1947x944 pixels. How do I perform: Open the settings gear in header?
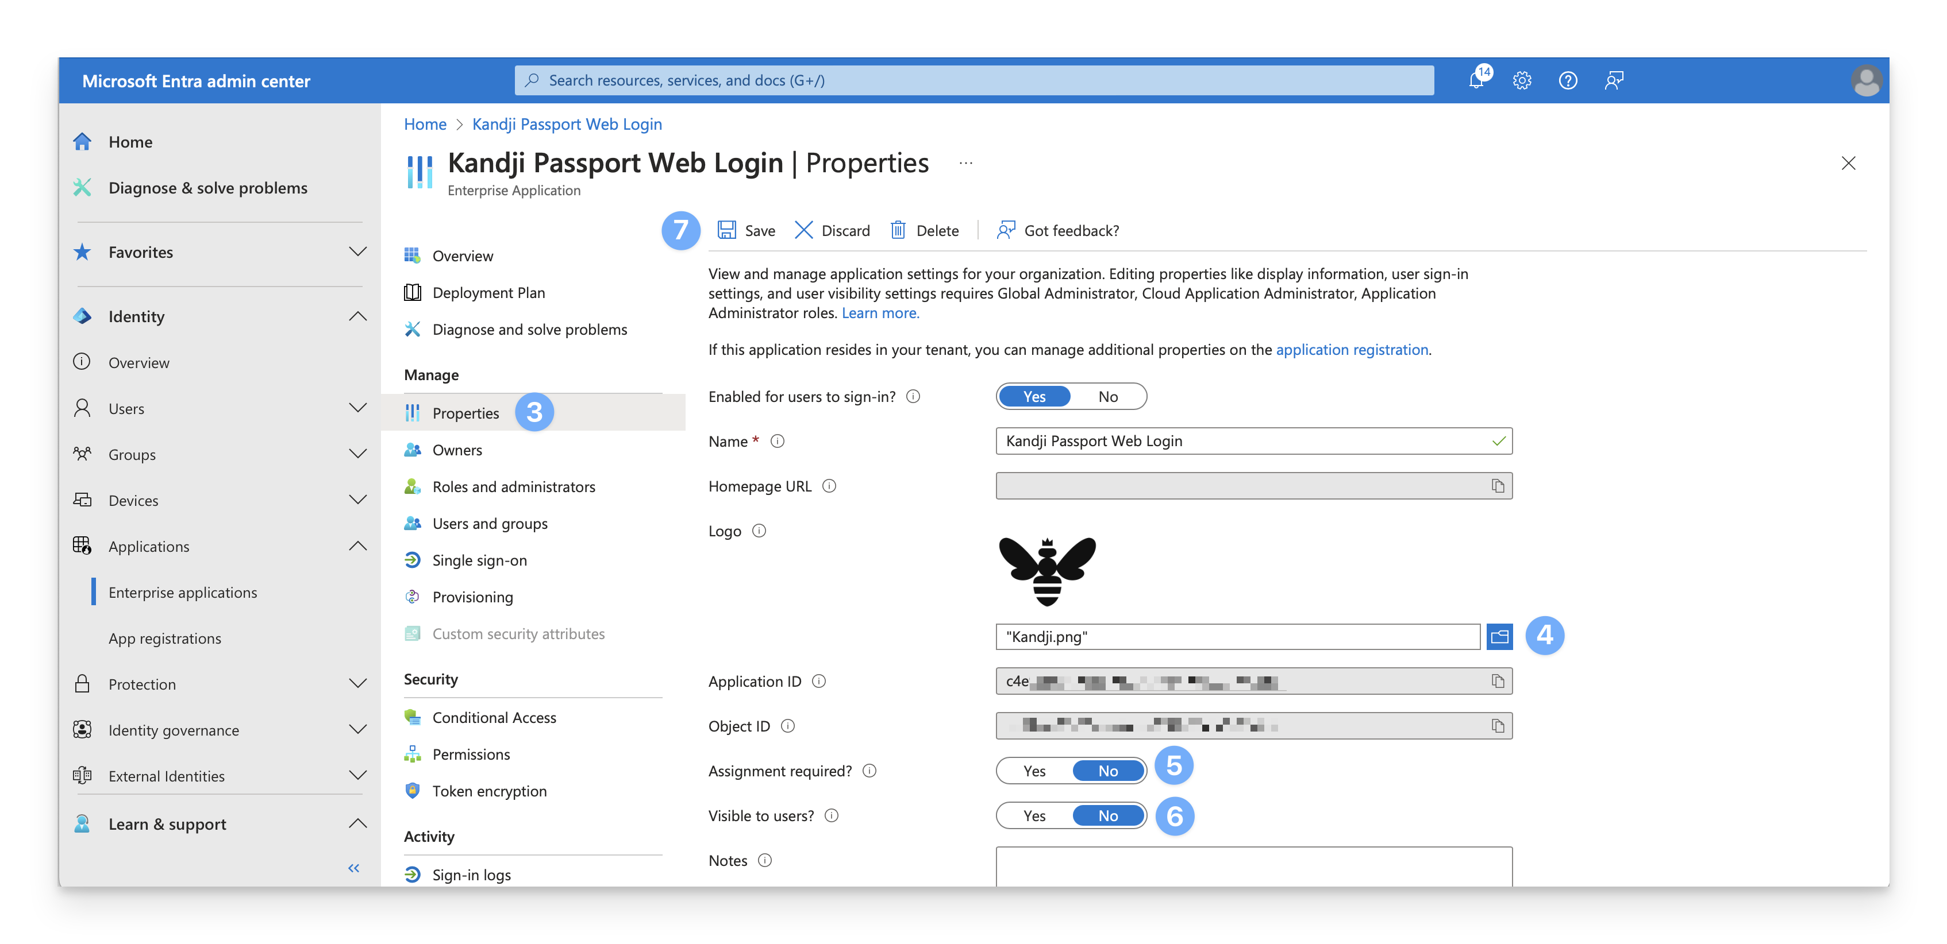pyautogui.click(x=1522, y=81)
